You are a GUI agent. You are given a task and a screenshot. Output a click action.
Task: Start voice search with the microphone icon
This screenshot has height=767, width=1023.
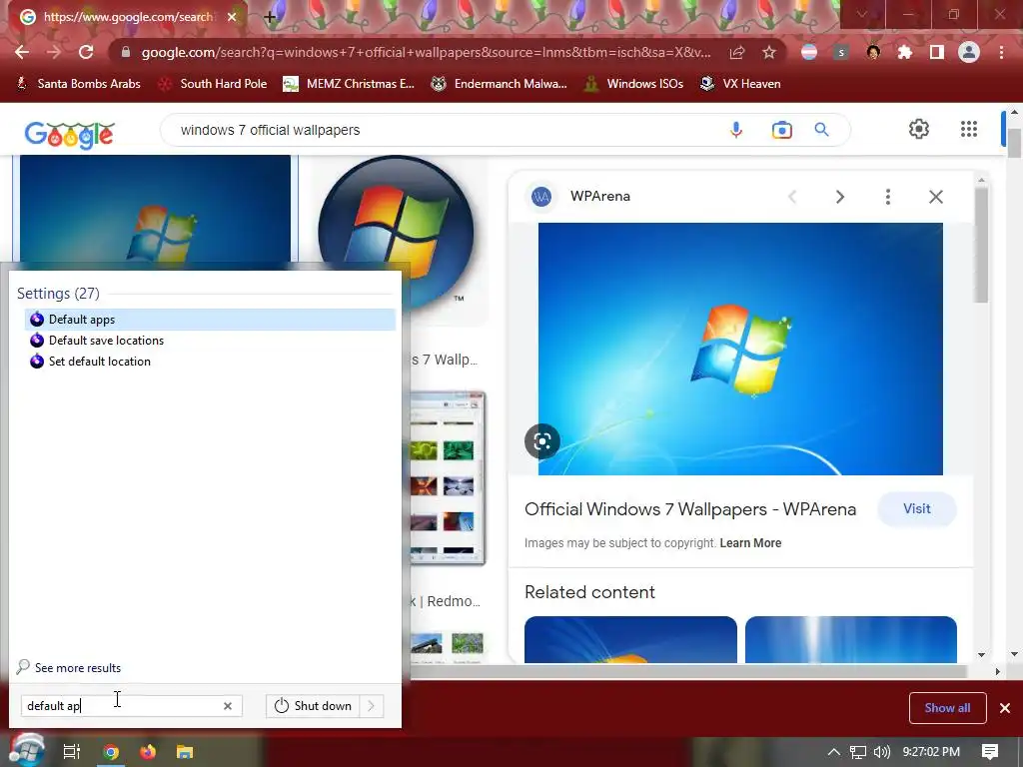[x=736, y=130]
